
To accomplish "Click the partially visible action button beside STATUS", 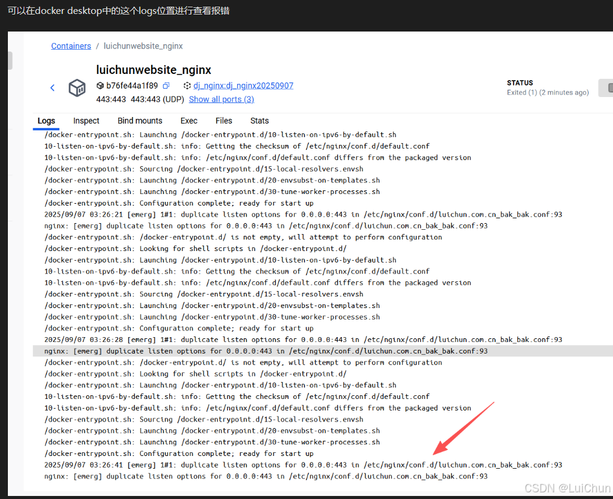I will pyautogui.click(x=606, y=88).
